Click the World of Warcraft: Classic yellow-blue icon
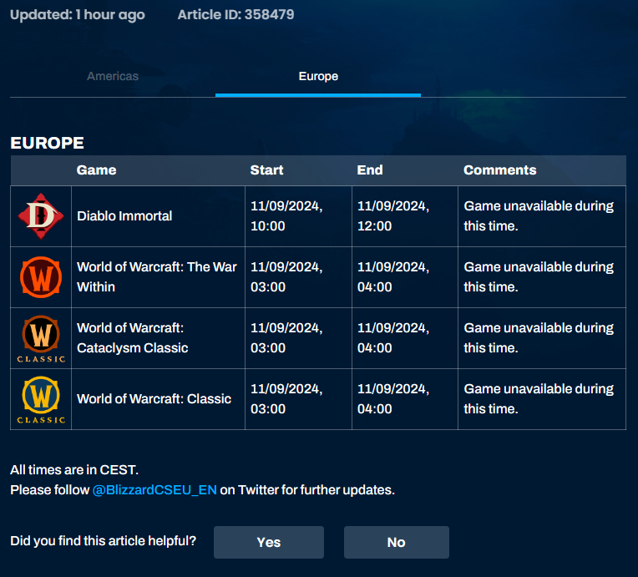This screenshot has width=638, height=577. (41, 400)
